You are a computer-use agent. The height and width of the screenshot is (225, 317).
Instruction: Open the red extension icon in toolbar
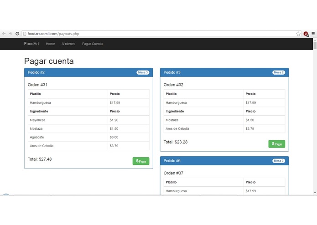(306, 34)
